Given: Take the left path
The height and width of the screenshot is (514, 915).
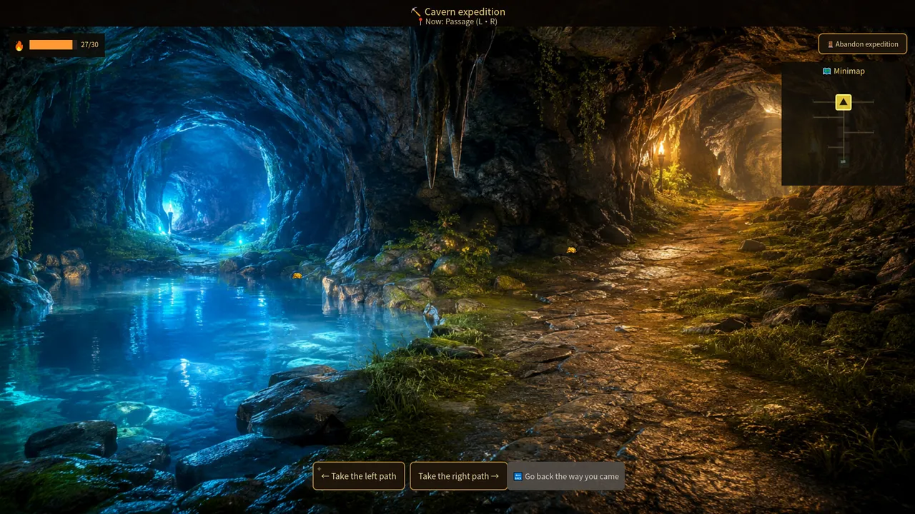Looking at the screenshot, I should click(359, 476).
